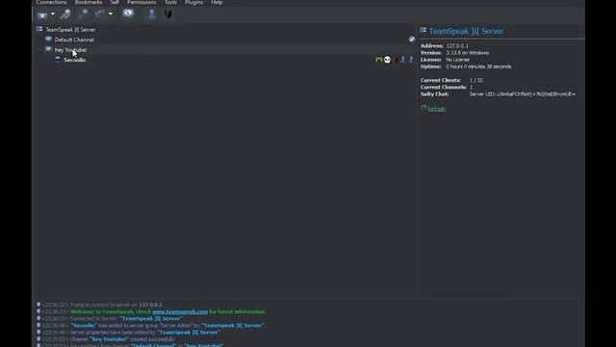This screenshot has width=616, height=347.
Task: Click "TeamSpeak ]|[ Server" in Connected log line
Action: [151, 319]
